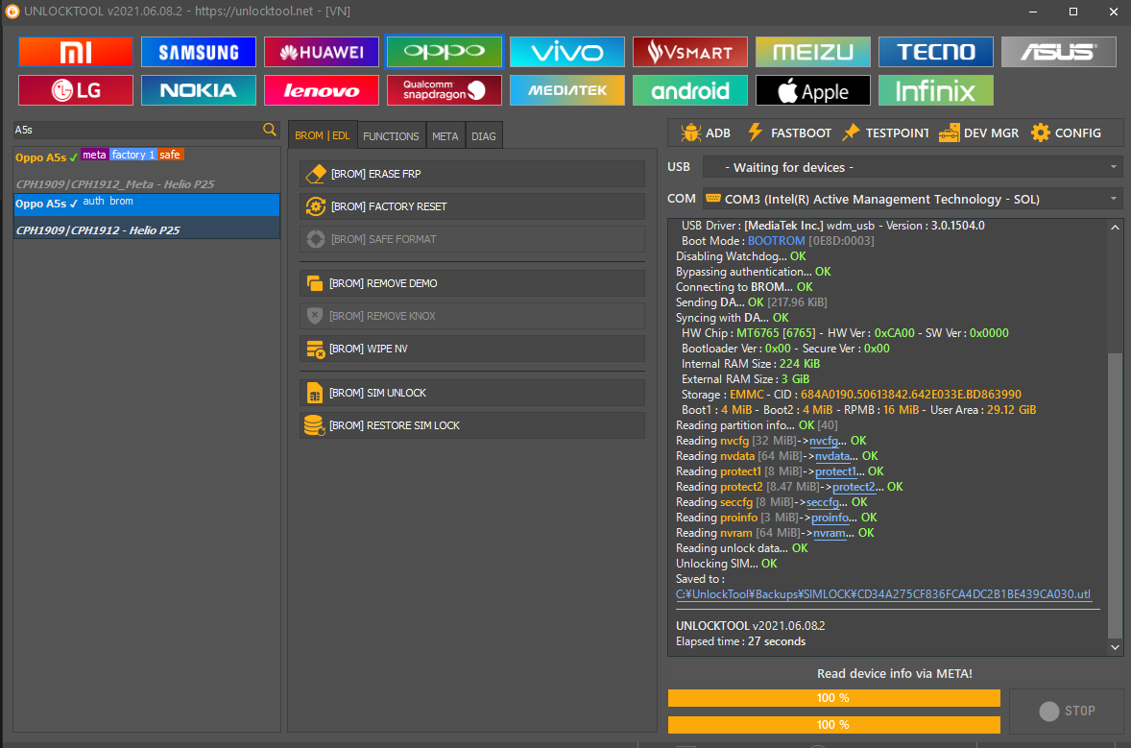1131x748 pixels.
Task: Select the MediaTek brand tile
Action: [x=567, y=90]
